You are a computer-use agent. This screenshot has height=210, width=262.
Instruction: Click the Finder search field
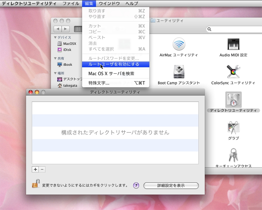(234, 29)
